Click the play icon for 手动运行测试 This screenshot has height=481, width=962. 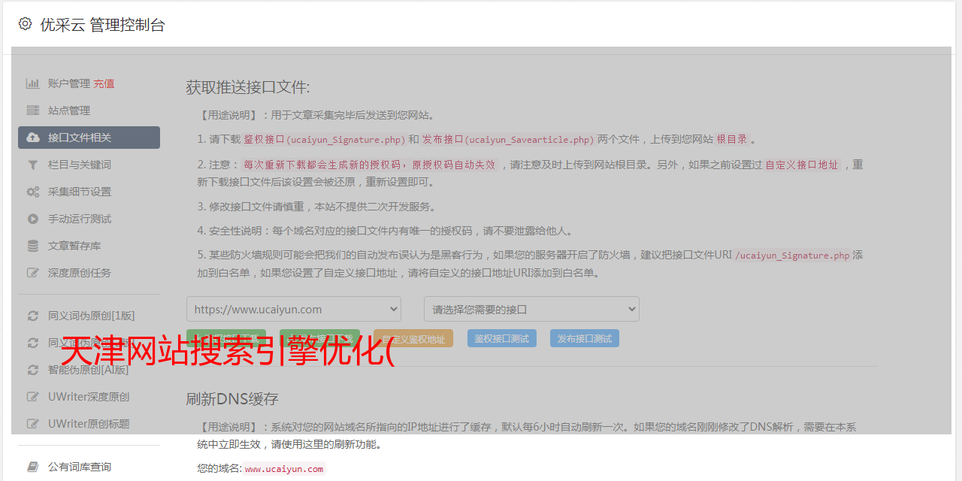tap(33, 219)
